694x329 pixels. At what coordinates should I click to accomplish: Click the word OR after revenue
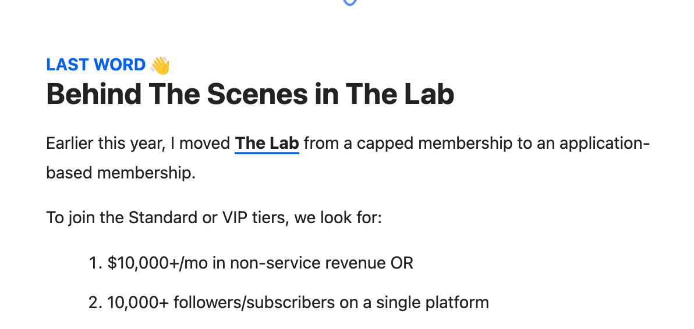click(402, 263)
